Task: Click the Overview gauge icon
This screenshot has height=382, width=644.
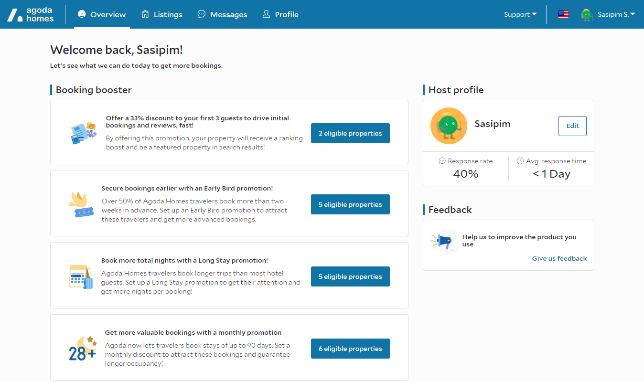Action: (82, 14)
